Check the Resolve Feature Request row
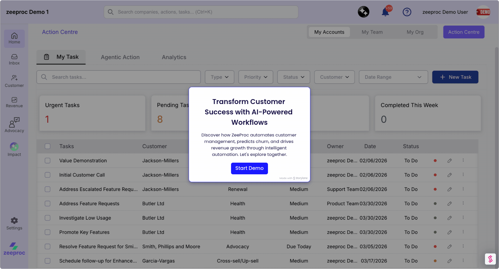This screenshot has width=499, height=269. 48,246
